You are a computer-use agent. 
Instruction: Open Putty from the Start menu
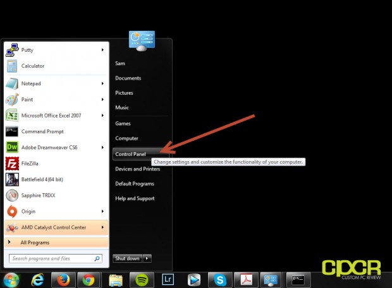pyautogui.click(x=56, y=50)
